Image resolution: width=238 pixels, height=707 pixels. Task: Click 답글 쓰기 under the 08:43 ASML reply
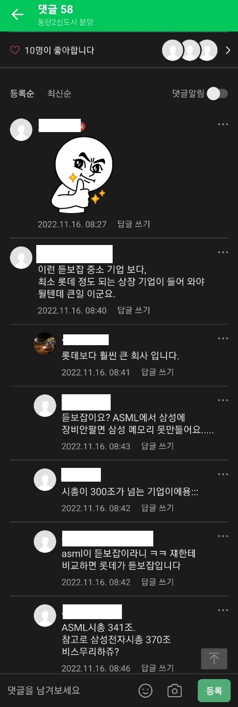(157, 446)
